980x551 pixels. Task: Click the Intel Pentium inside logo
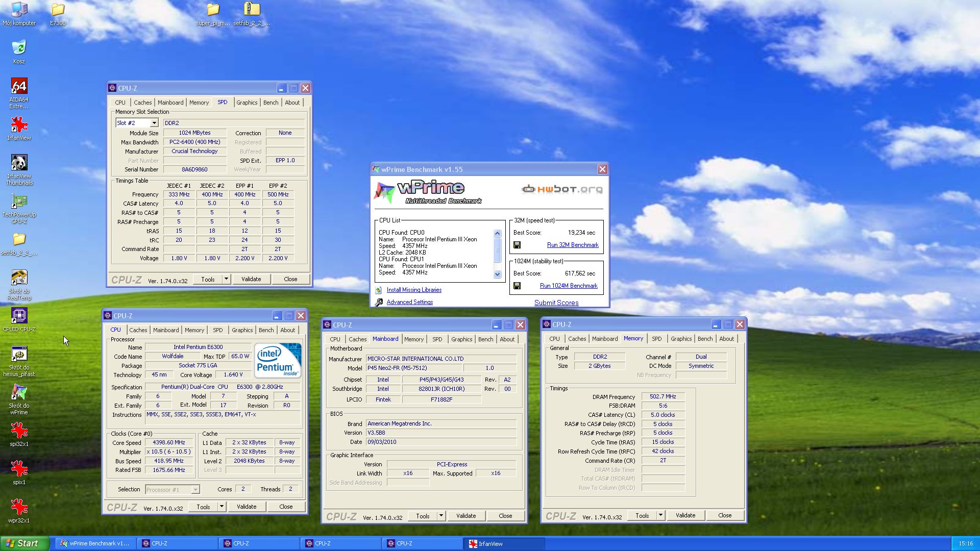278,360
